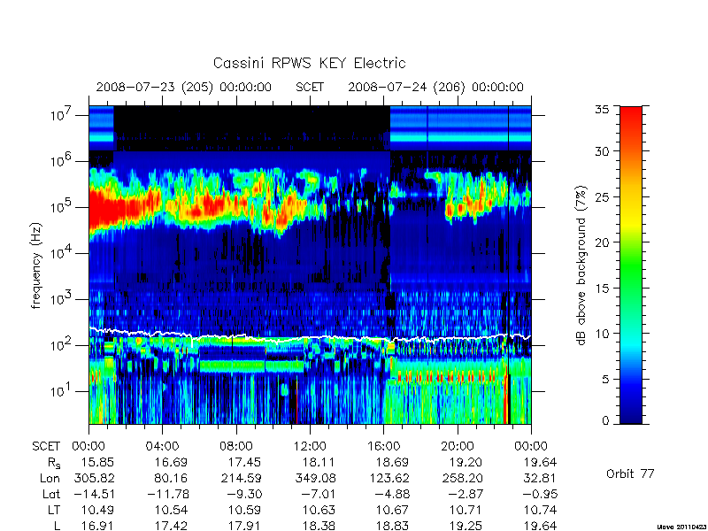Click the L value '18.38'
This screenshot has height=531, width=708.
tap(319, 526)
